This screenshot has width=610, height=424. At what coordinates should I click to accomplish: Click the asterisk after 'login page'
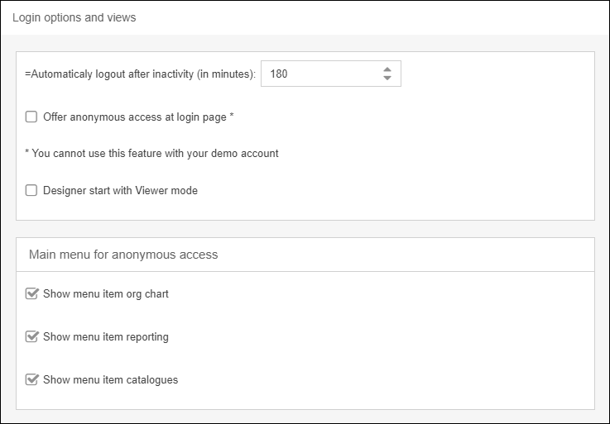[x=232, y=117]
